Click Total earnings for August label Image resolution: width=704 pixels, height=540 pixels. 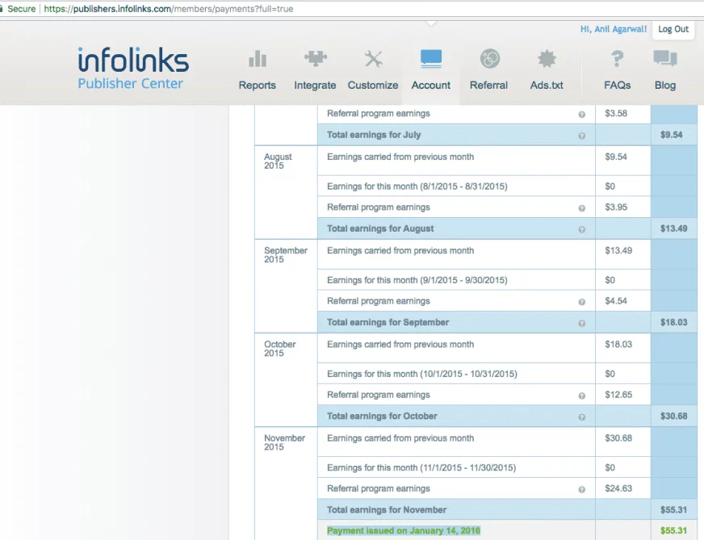coord(380,228)
